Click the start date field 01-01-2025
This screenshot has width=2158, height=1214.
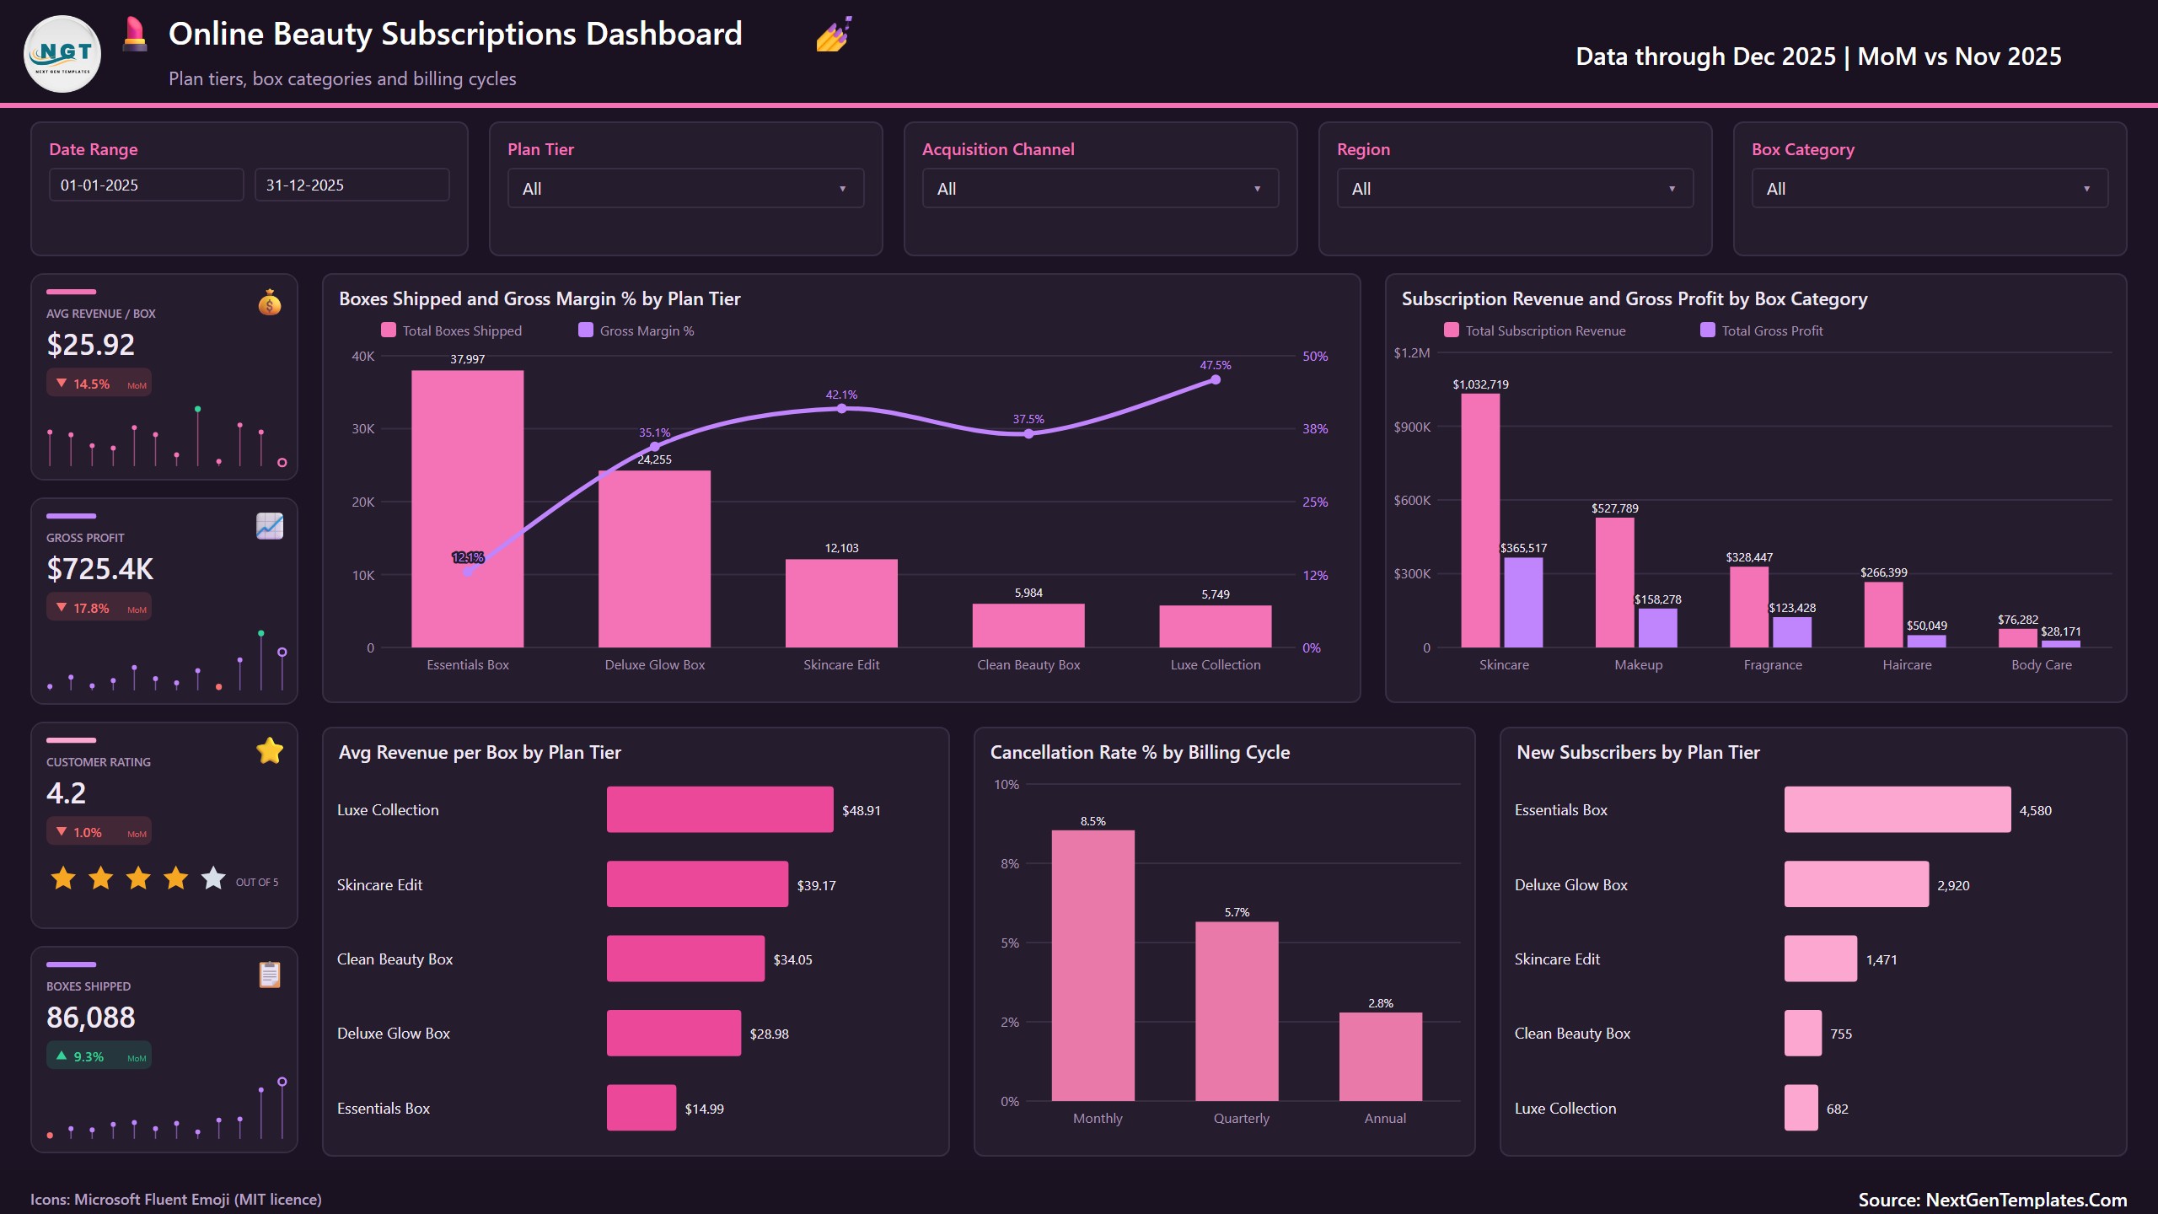coord(147,185)
